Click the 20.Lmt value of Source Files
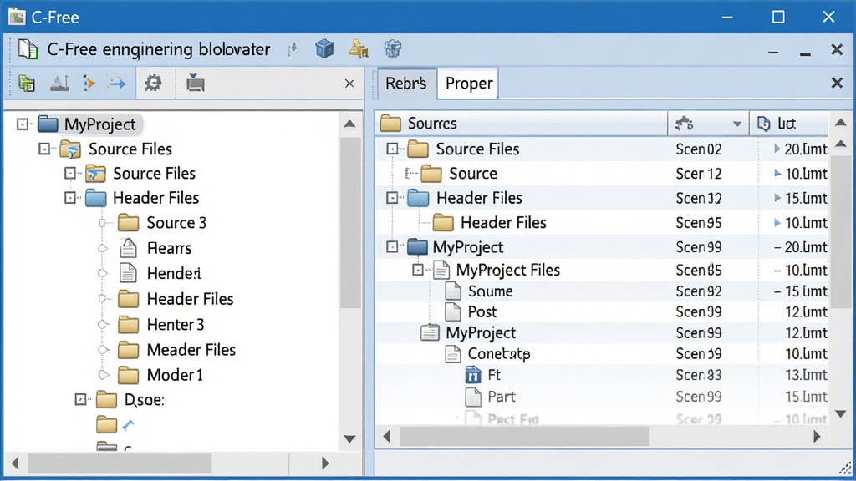856x481 pixels. coord(806,149)
